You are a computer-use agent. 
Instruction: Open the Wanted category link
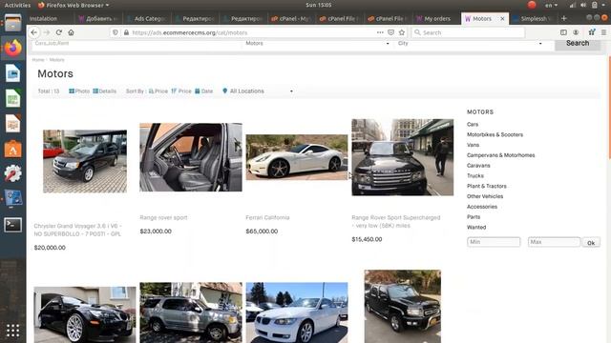[x=476, y=228]
